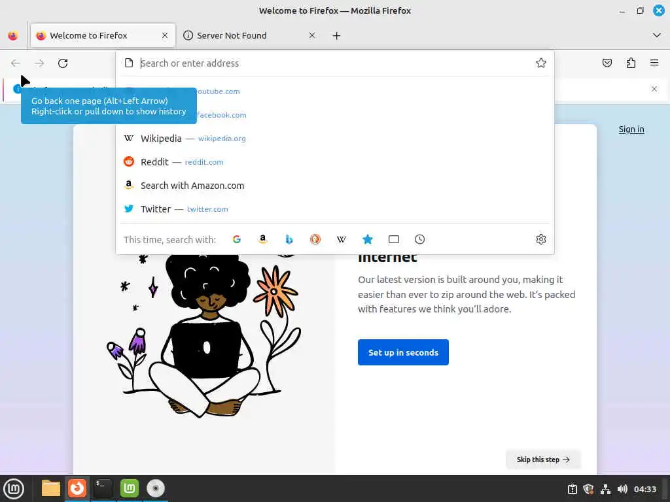Open the volume control tray icon
Viewport: 670px width, 502px height.
pos(622,489)
